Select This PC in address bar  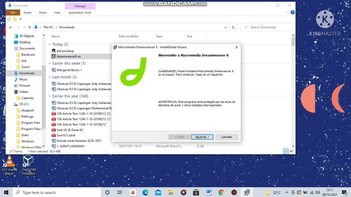point(48,27)
